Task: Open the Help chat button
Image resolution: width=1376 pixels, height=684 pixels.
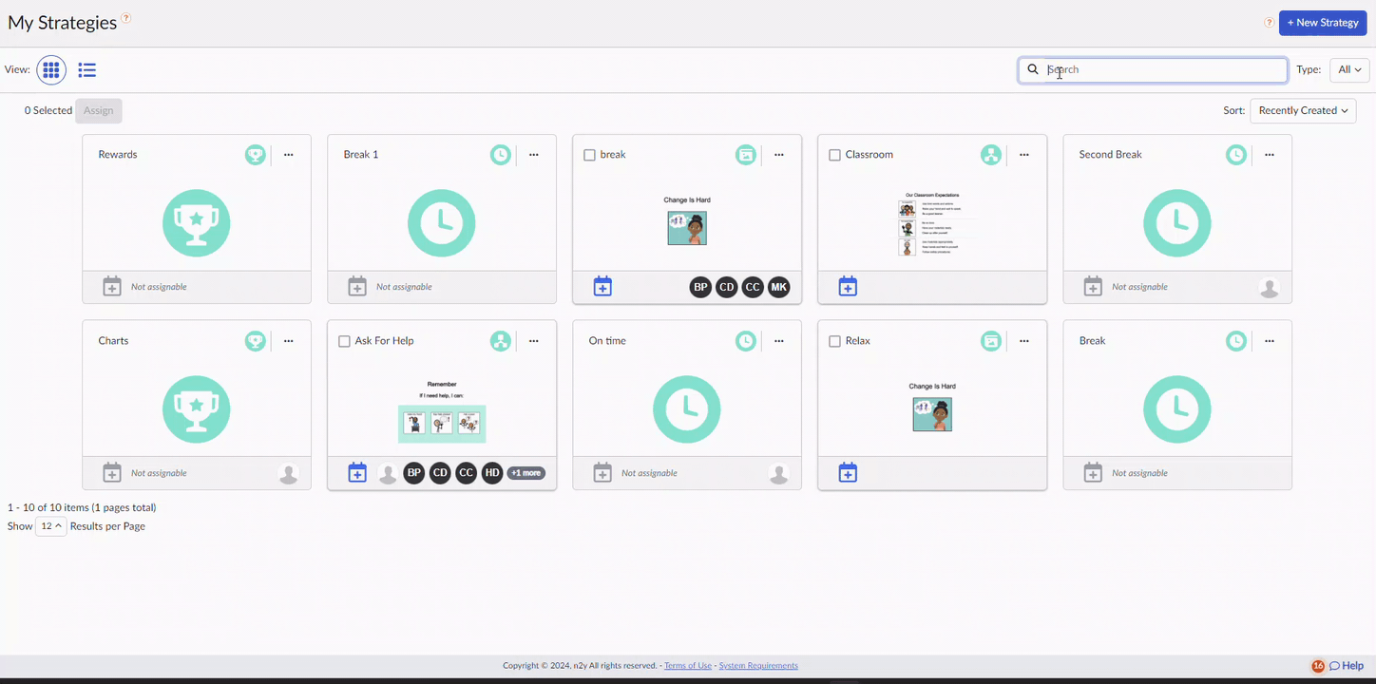Action: click(1347, 666)
